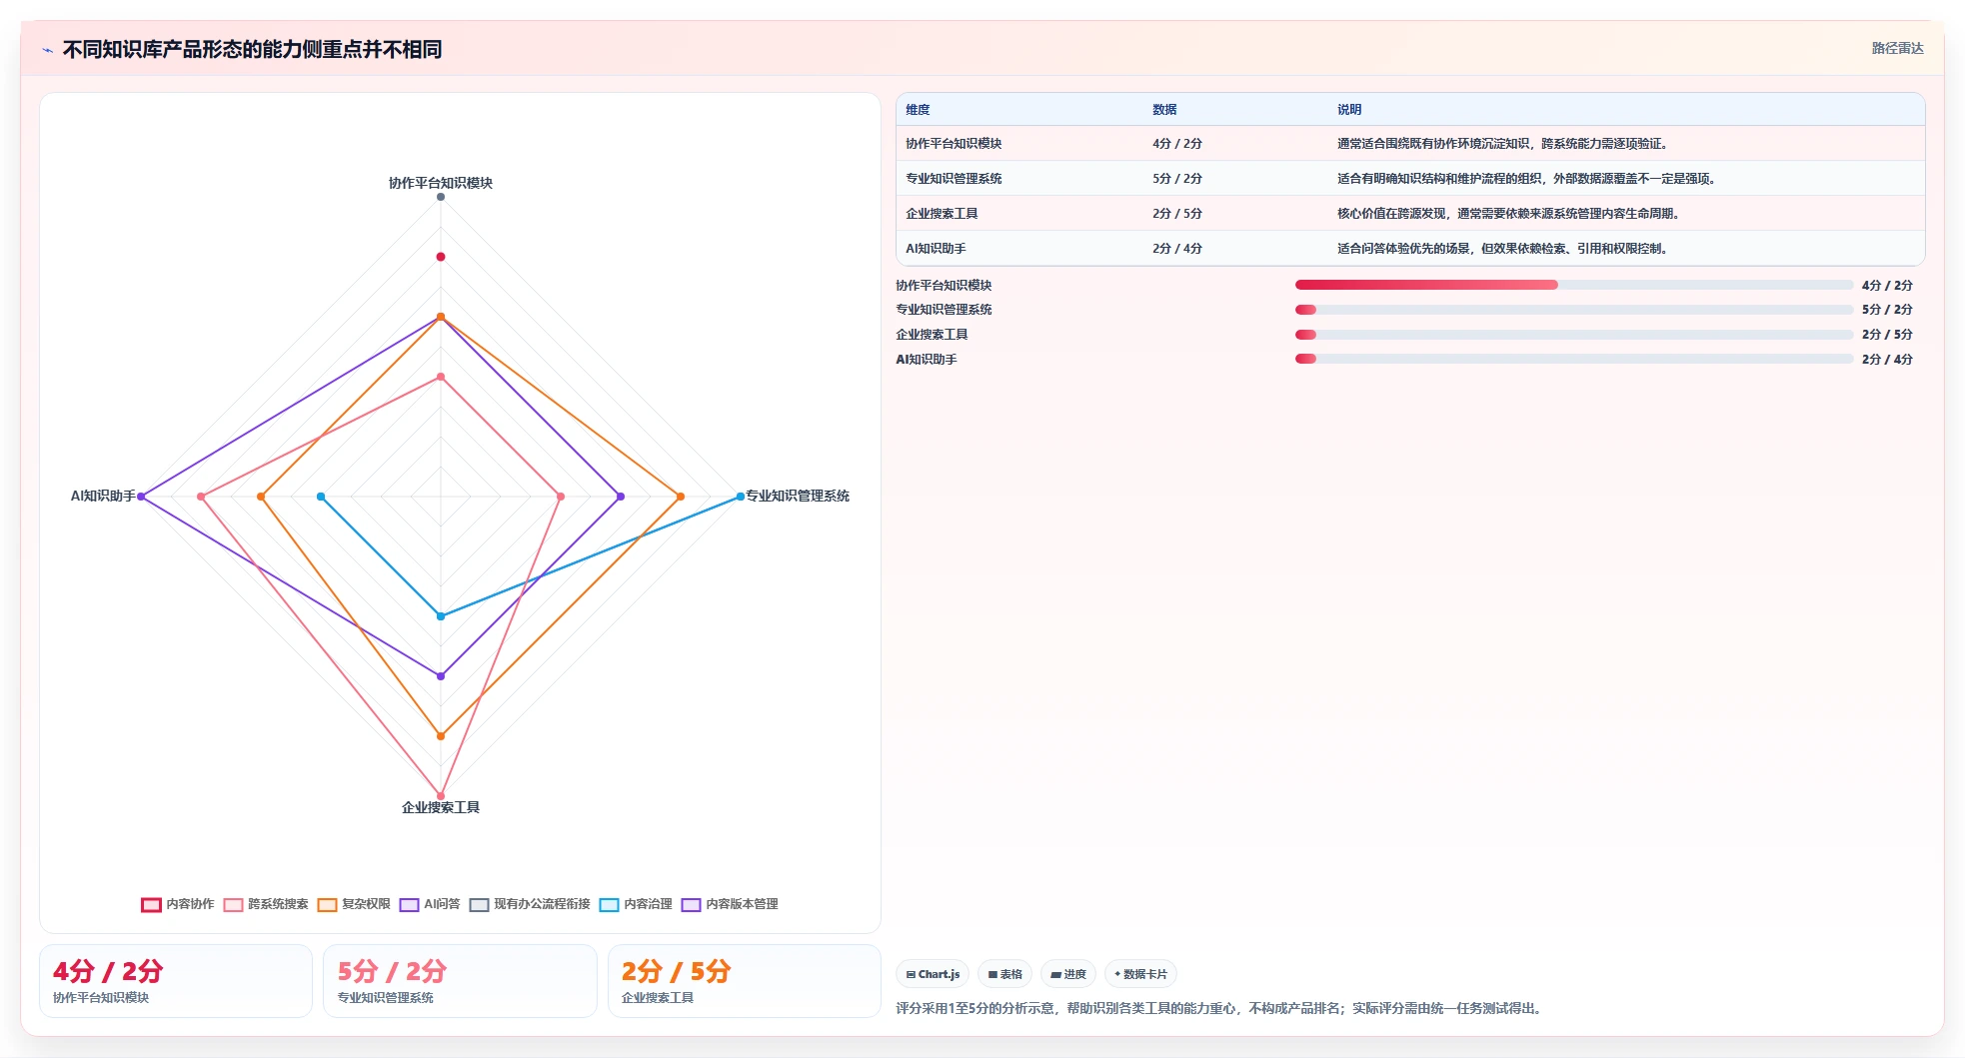Screen dimensions: 1965x1058
Task: Toggle the 复杂权限 legend swatch
Action: [x=327, y=904]
